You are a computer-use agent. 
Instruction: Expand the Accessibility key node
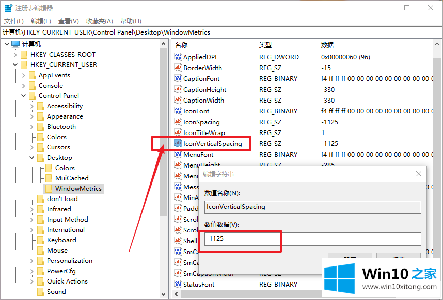click(32, 106)
